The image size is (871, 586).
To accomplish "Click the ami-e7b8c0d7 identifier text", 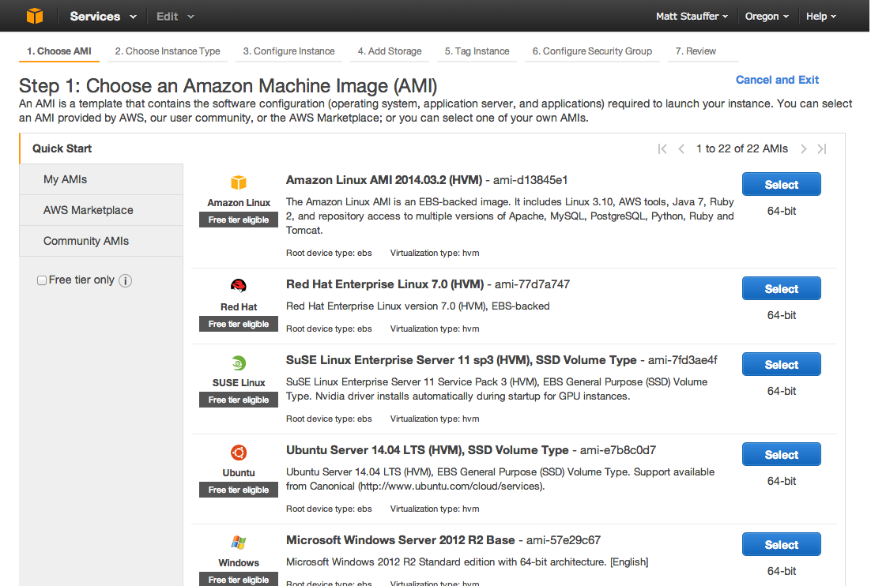I will 618,450.
